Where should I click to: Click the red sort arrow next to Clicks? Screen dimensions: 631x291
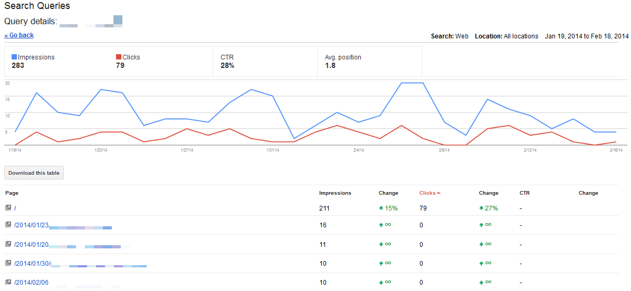438,193
